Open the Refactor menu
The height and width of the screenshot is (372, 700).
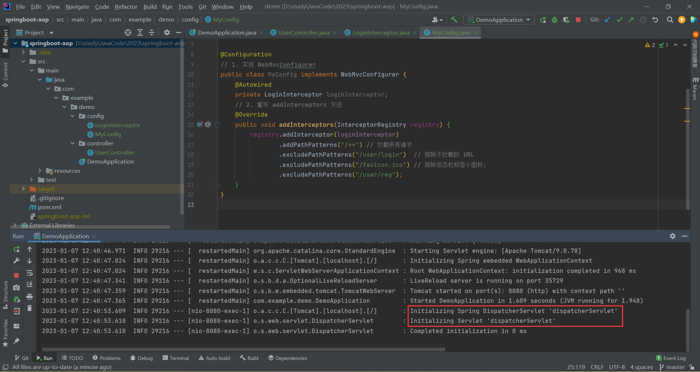point(126,7)
